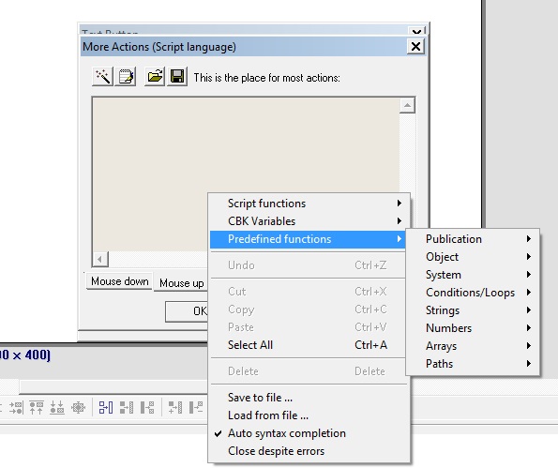Open the script notepad editor icon

click(x=126, y=76)
